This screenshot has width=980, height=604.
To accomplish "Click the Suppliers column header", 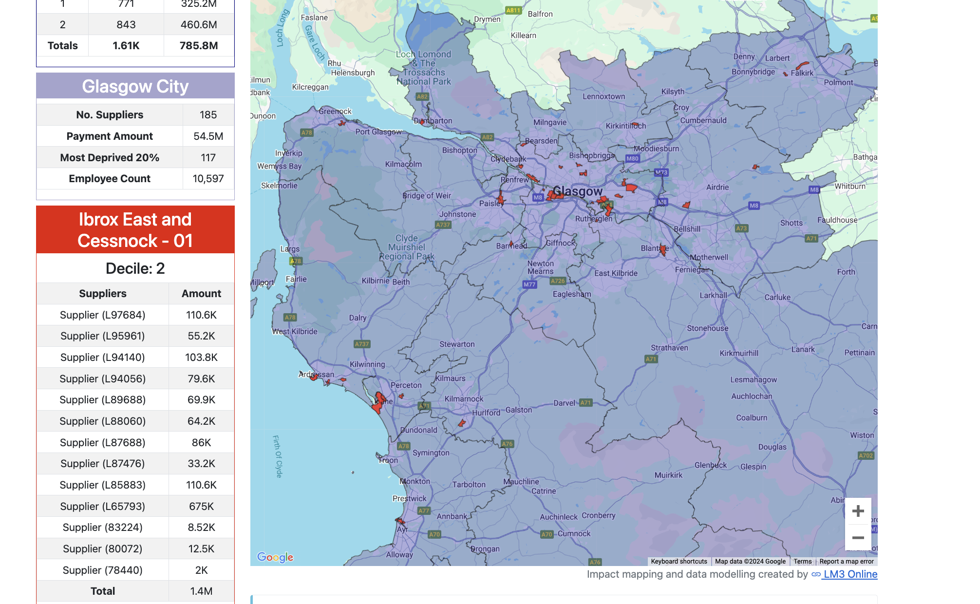I will 103,294.
